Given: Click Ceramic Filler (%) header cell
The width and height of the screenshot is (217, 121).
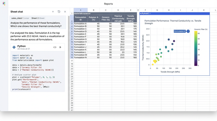Looking at the screenshot, I should tap(106, 19).
